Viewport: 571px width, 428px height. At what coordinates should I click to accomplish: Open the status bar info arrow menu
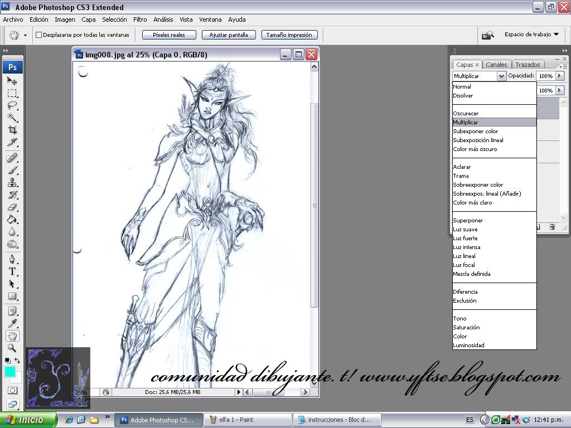tap(239, 392)
